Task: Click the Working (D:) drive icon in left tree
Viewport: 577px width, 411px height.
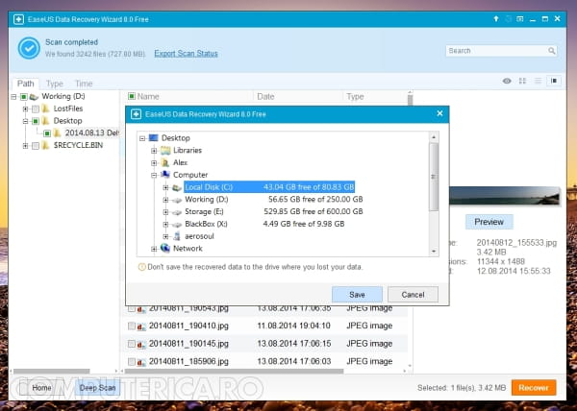Action: click(34, 97)
